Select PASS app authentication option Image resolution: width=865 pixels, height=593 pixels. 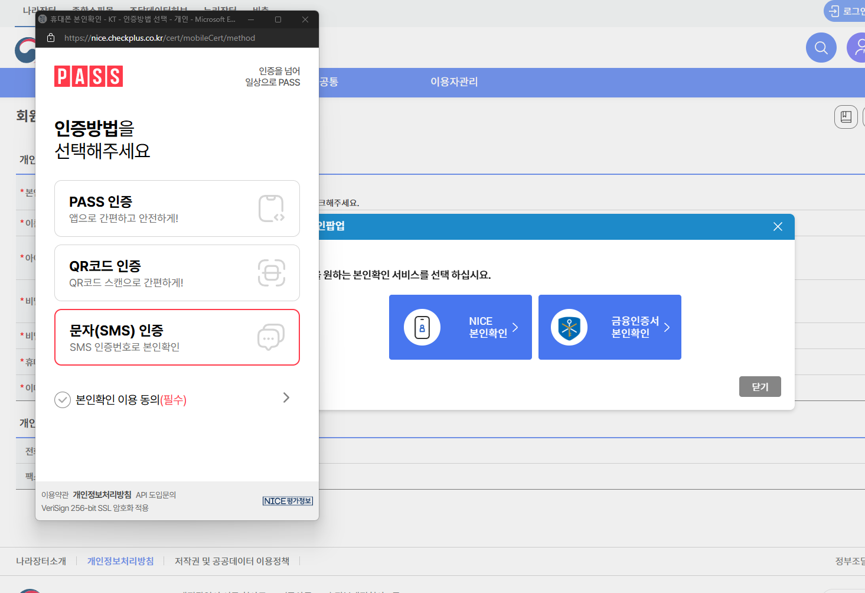(x=177, y=208)
